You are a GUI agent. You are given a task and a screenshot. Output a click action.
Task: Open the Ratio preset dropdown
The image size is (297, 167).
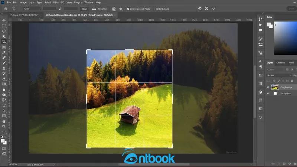pos(31,9)
